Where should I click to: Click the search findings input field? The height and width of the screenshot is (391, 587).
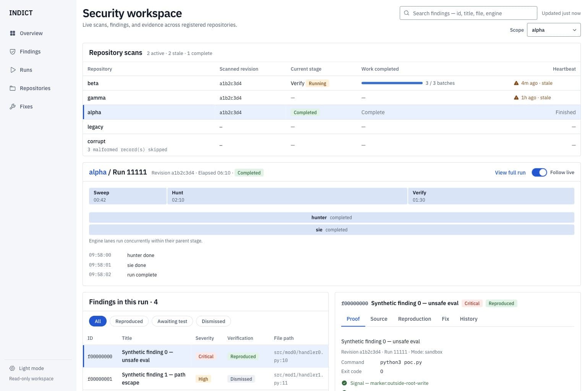point(468,13)
